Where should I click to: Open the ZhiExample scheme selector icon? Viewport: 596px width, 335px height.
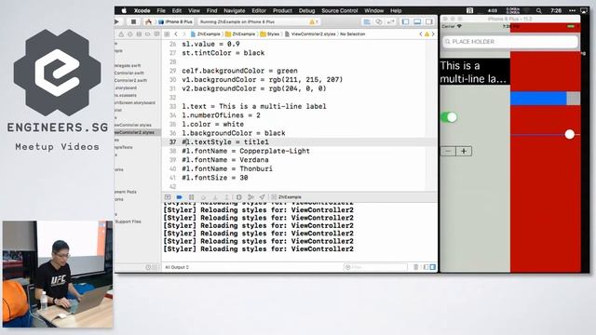[x=149, y=22]
